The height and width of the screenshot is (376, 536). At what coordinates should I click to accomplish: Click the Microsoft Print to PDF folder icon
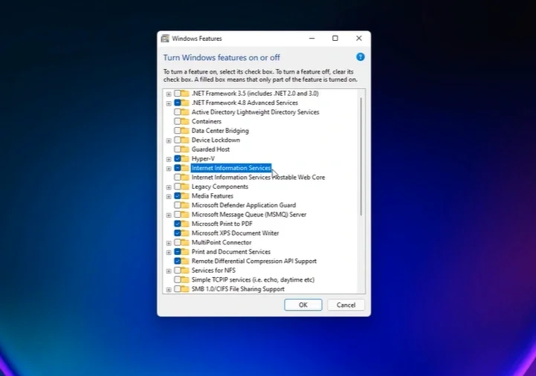click(185, 224)
